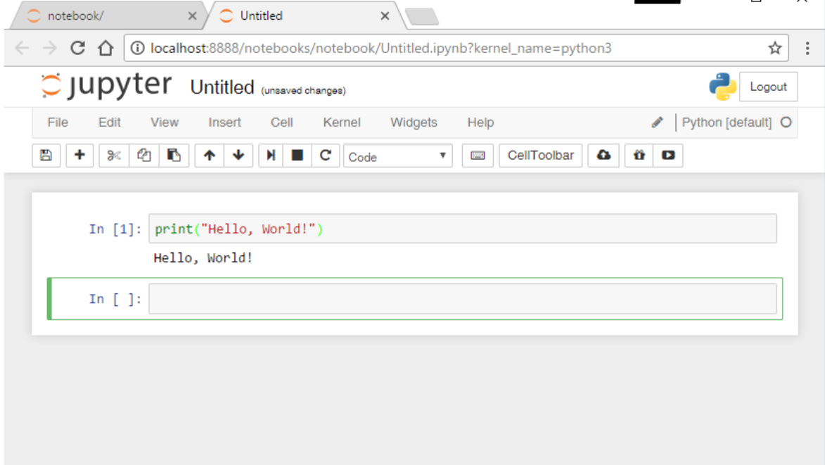Open the command palette keyboard icon

pyautogui.click(x=478, y=156)
